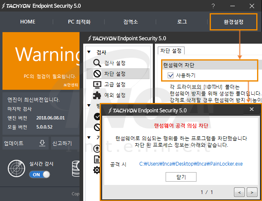This screenshot has height=201, width=262.
Task: Click the update download arrow icon
Action: pyautogui.click(x=42, y=143)
